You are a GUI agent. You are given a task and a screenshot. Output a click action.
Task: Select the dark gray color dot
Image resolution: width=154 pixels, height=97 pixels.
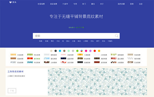(55, 51)
